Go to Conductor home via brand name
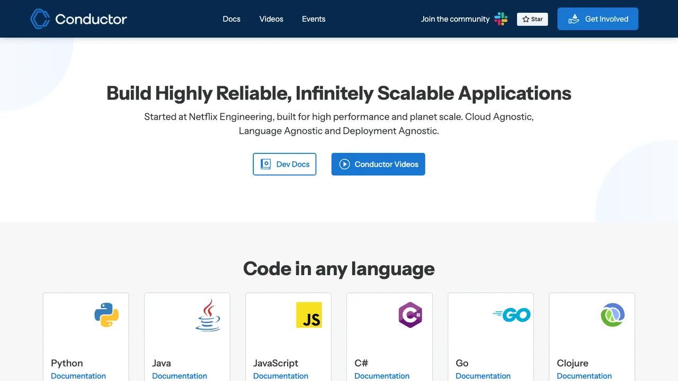The height and width of the screenshot is (381, 678). click(91, 19)
